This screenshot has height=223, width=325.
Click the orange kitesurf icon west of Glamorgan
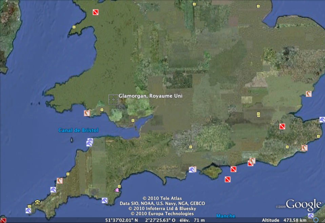[x=87, y=113]
